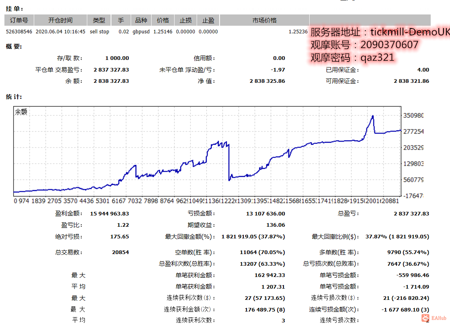Click the 余额 label inside balance chart
The height and width of the screenshot is (324, 450).
click(21, 112)
